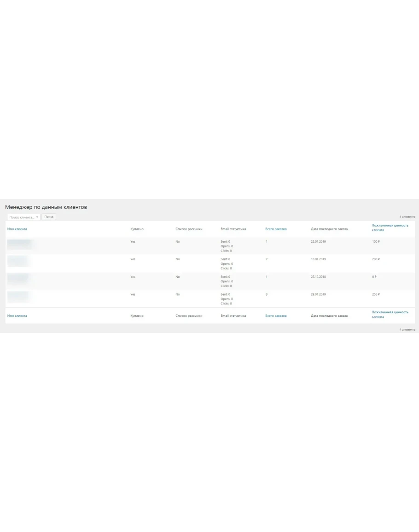Select the row dated 25.01.2019
The image size is (419, 532).
[x=318, y=241]
